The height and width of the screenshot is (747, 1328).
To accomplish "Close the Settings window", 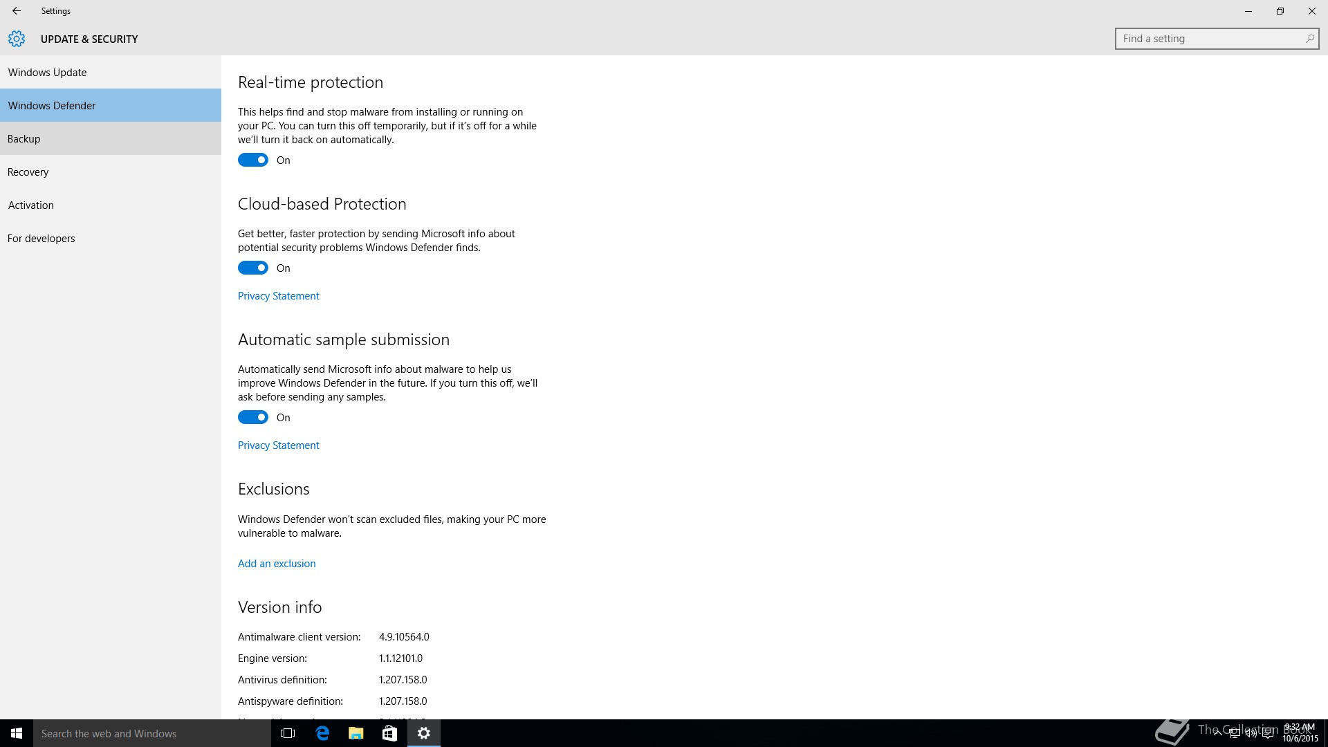I will 1312,11.
